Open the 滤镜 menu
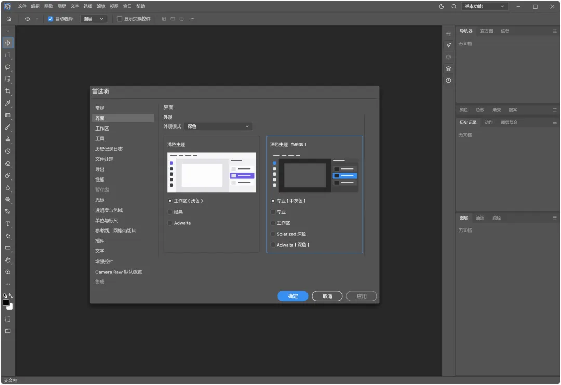 [x=101, y=6]
